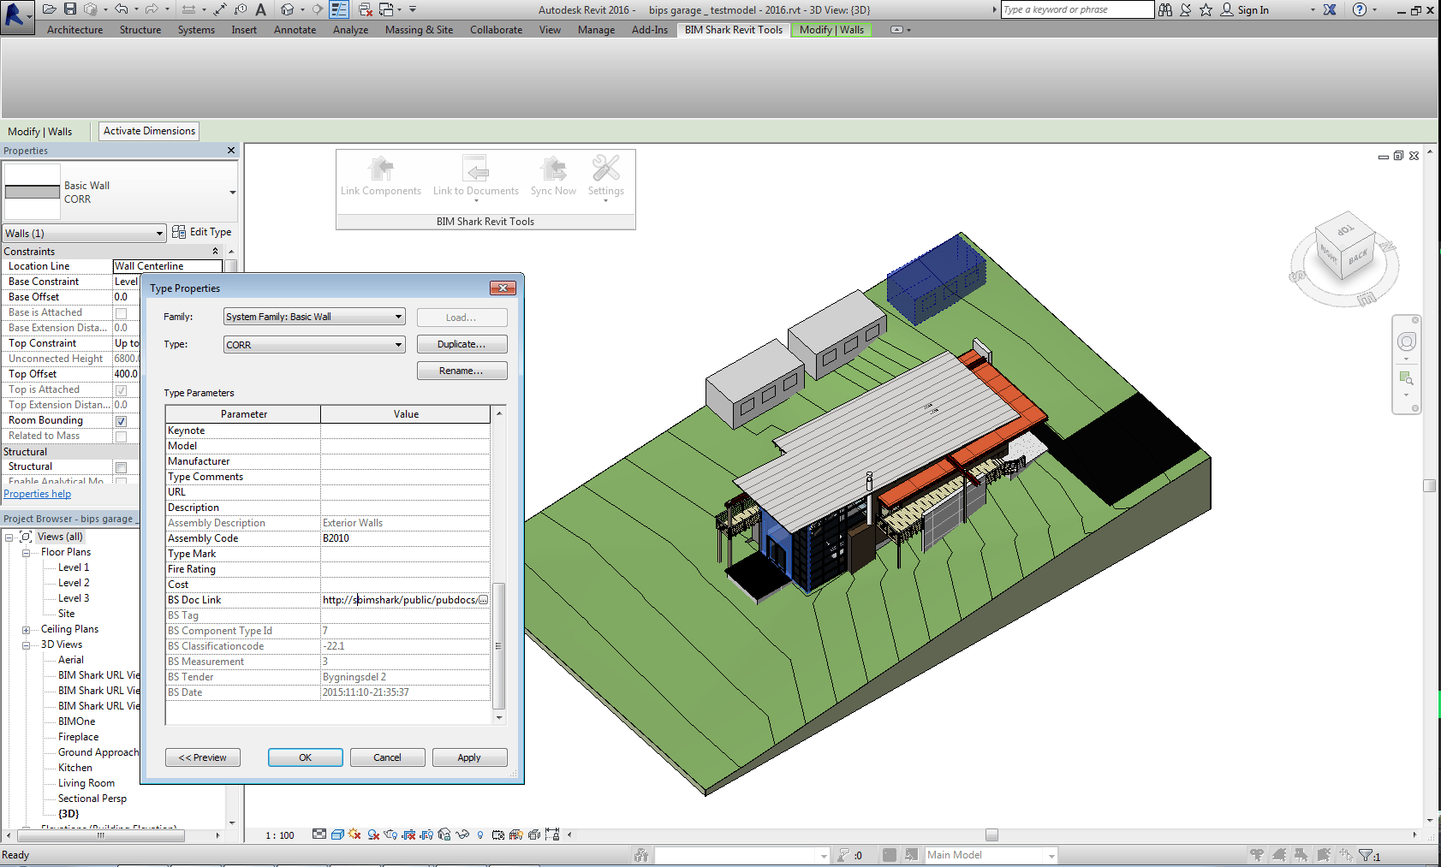Open the Main Model design options dropdown
Screen dimensions: 1441x867
pos(991,855)
